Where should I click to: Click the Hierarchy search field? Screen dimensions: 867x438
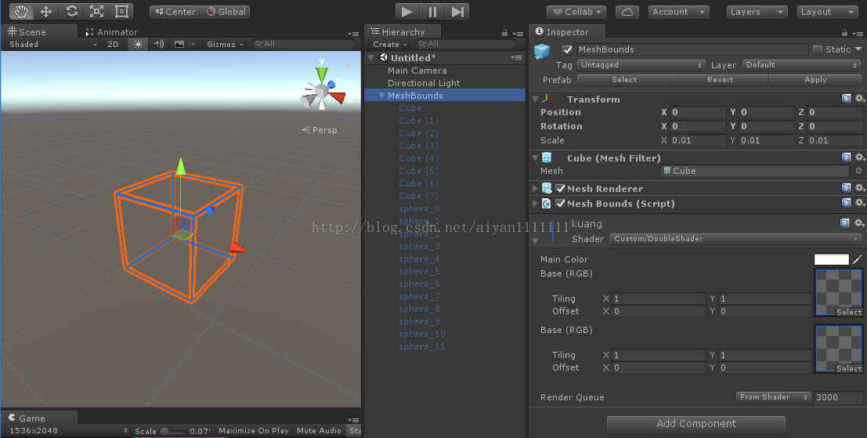[x=465, y=44]
